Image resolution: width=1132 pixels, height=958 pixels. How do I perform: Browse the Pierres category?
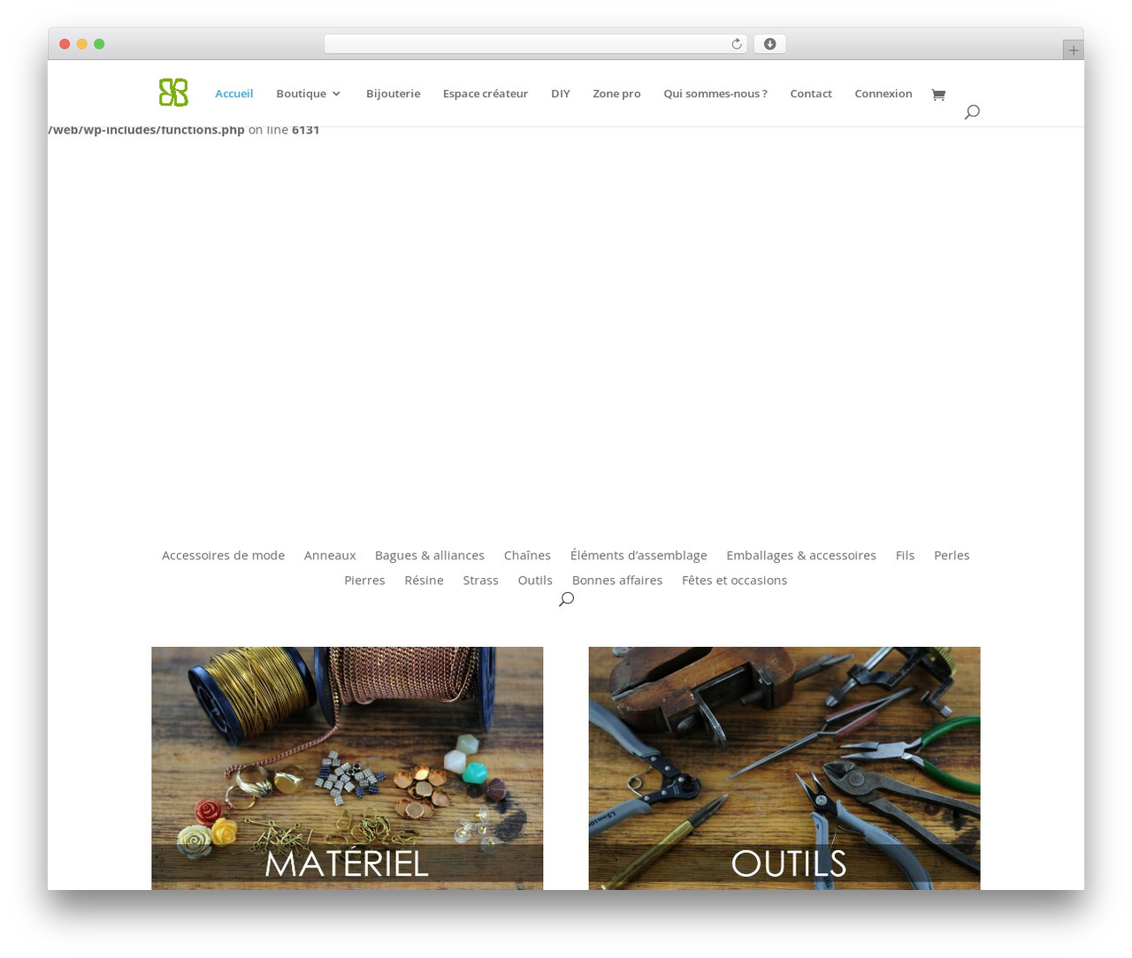click(x=364, y=580)
